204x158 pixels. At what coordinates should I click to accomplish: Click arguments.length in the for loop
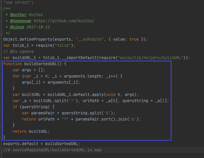(83, 76)
